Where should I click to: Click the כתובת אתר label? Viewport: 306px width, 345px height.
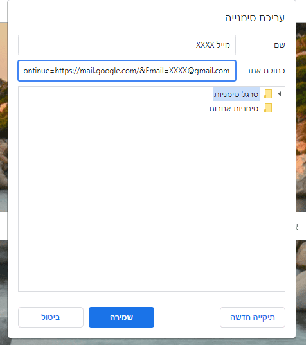pyautogui.click(x=265, y=71)
